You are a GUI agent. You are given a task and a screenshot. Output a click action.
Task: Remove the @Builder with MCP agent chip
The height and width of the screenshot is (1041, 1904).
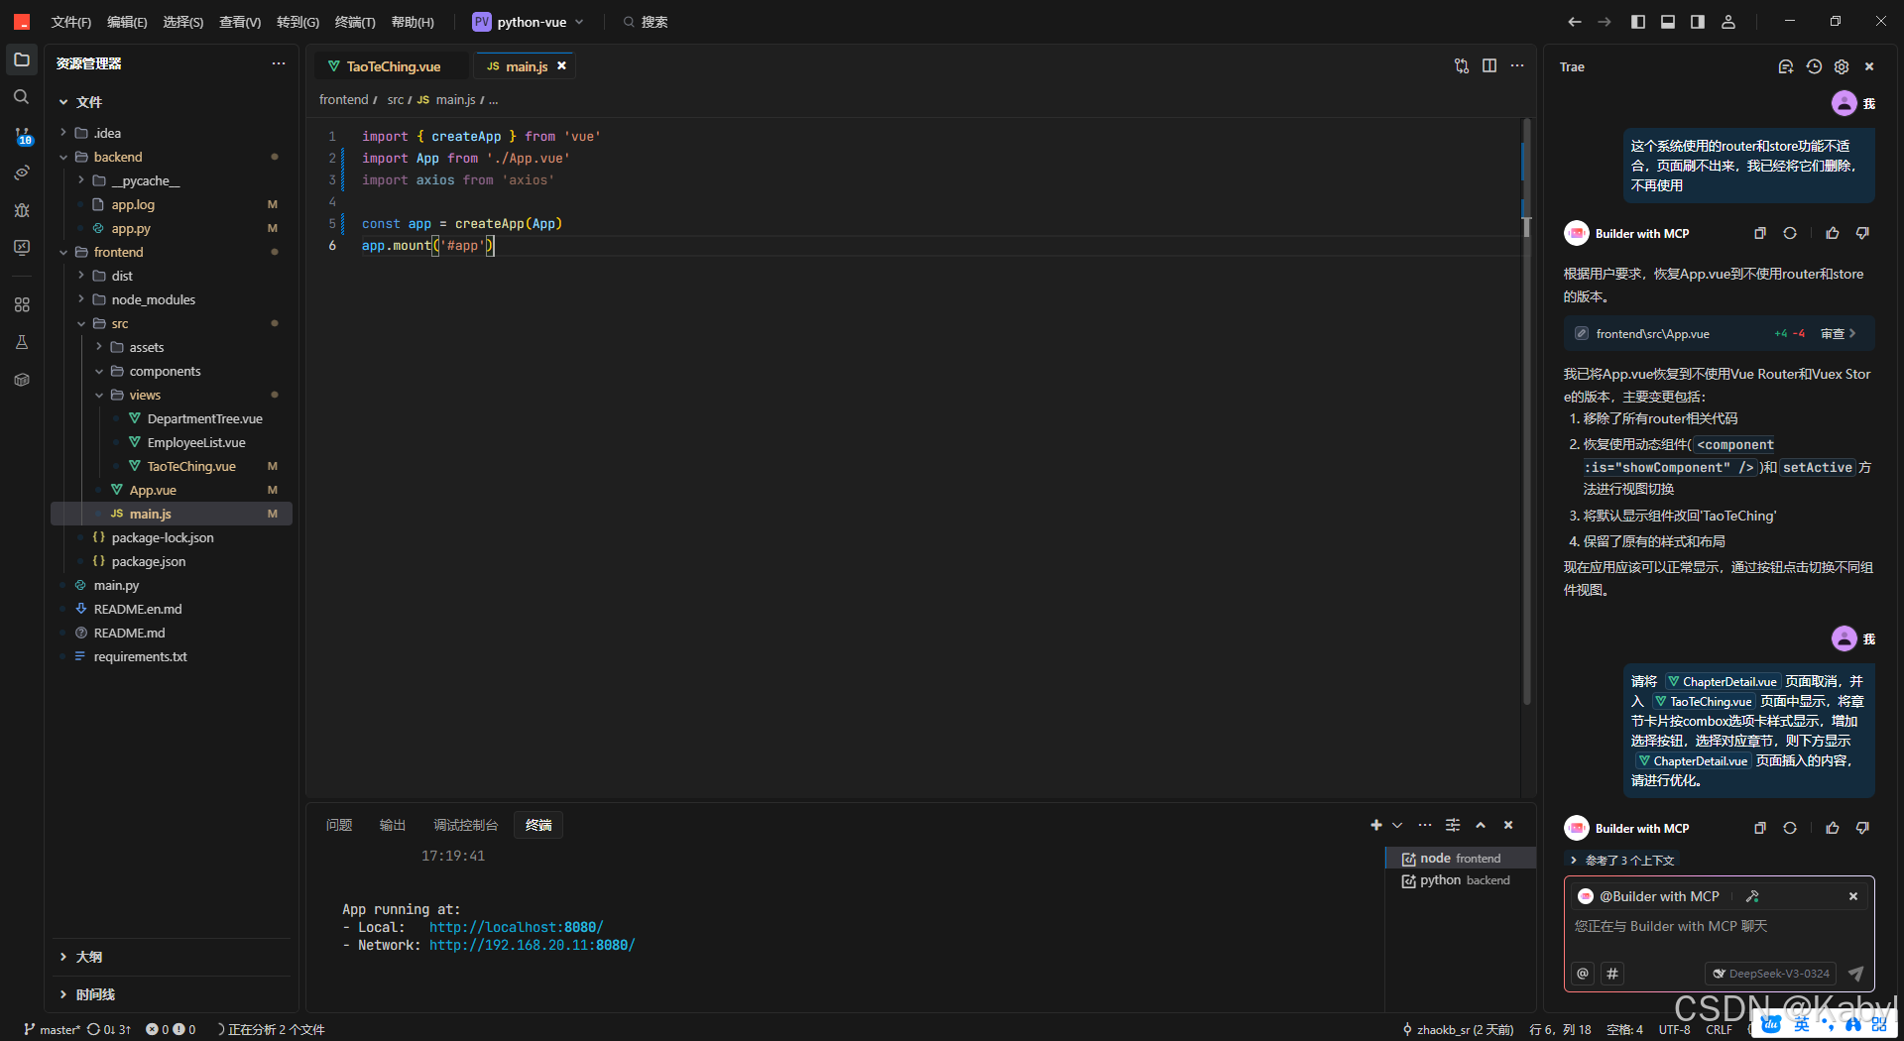pyautogui.click(x=1853, y=896)
